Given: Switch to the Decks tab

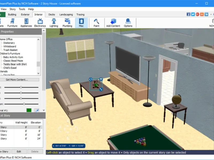Looking at the screenshot, I should (52, 15).
